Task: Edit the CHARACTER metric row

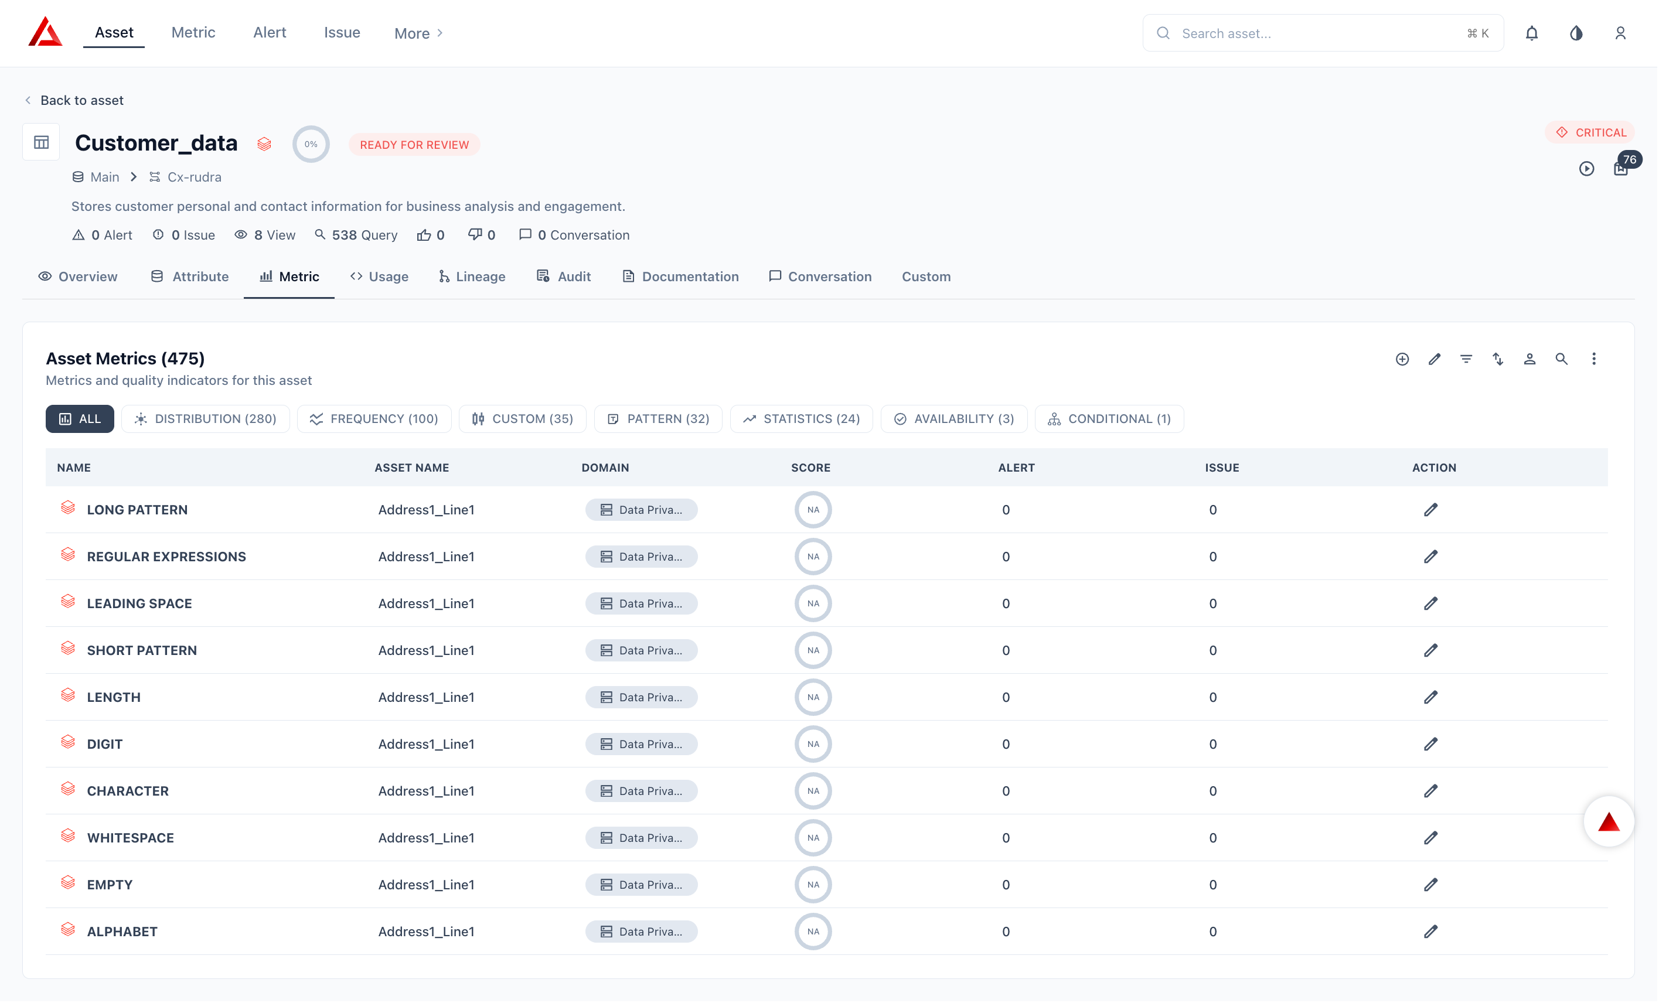Action: pyautogui.click(x=1432, y=792)
